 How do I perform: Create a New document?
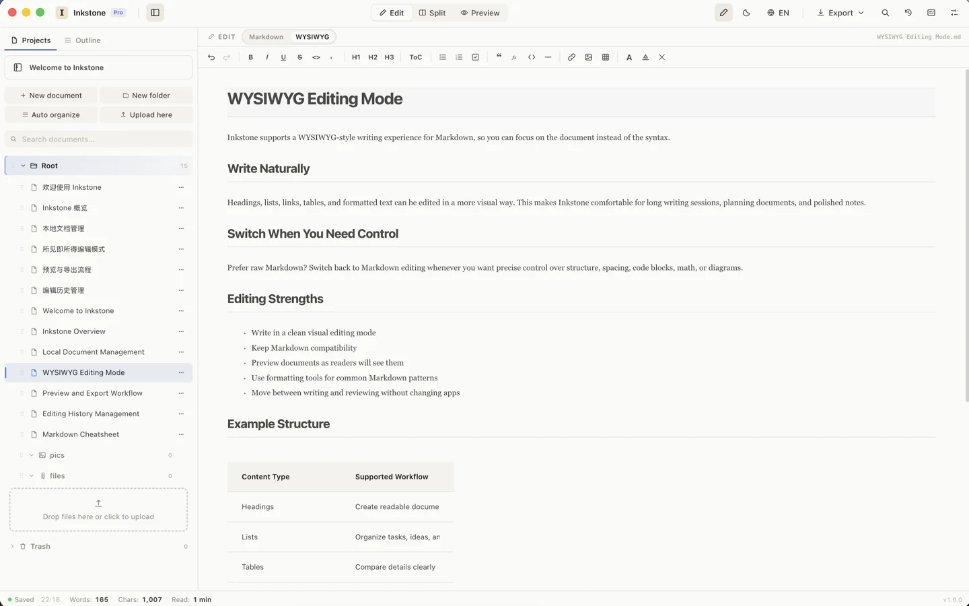(x=51, y=96)
